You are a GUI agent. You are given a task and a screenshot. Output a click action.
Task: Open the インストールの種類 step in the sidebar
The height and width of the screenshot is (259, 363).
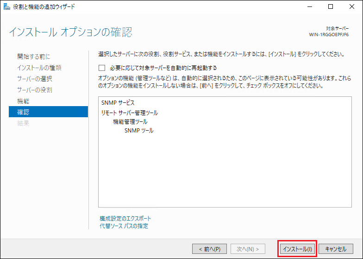pos(39,68)
